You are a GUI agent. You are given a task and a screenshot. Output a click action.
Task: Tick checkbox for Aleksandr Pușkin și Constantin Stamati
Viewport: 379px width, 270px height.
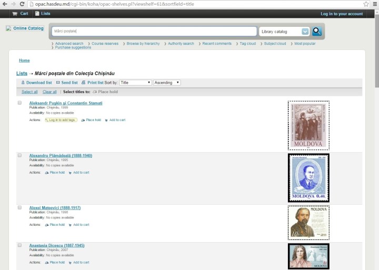(19, 103)
